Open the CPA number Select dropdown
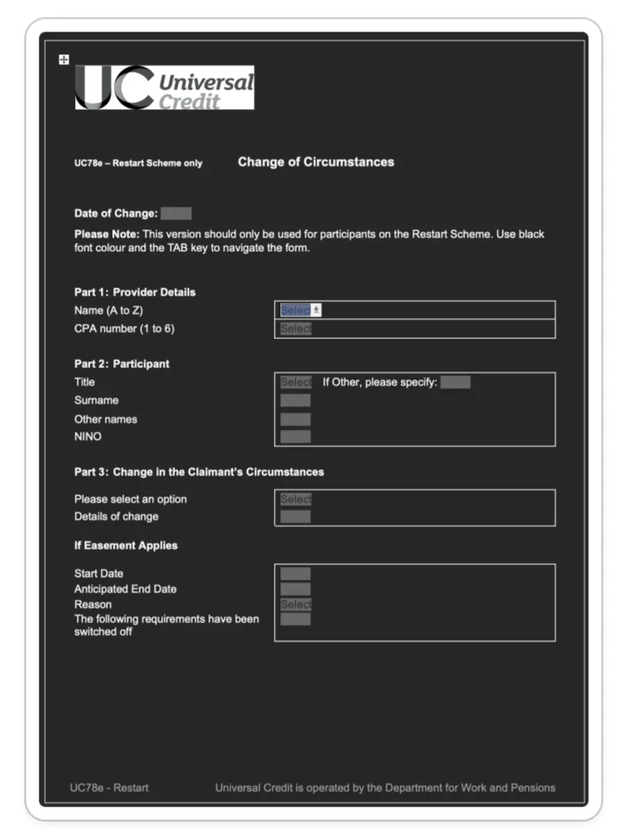 coord(296,329)
